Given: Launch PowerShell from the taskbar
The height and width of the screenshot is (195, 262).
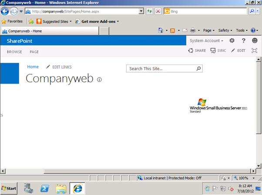Looking at the screenshot, I should click(x=45, y=188).
